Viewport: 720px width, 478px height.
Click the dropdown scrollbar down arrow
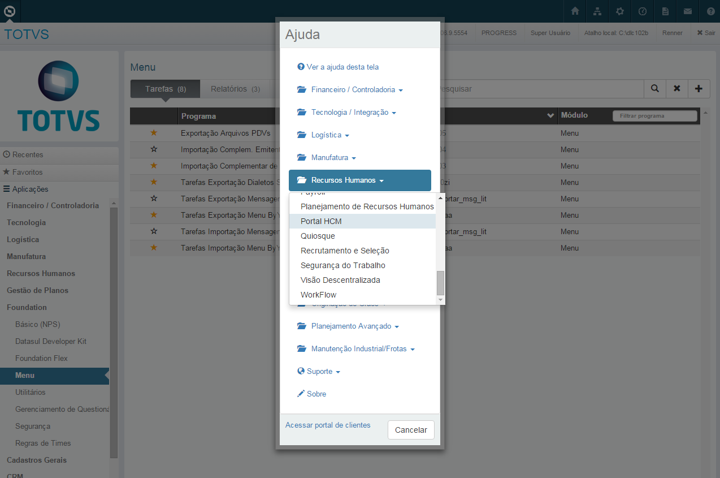point(441,300)
